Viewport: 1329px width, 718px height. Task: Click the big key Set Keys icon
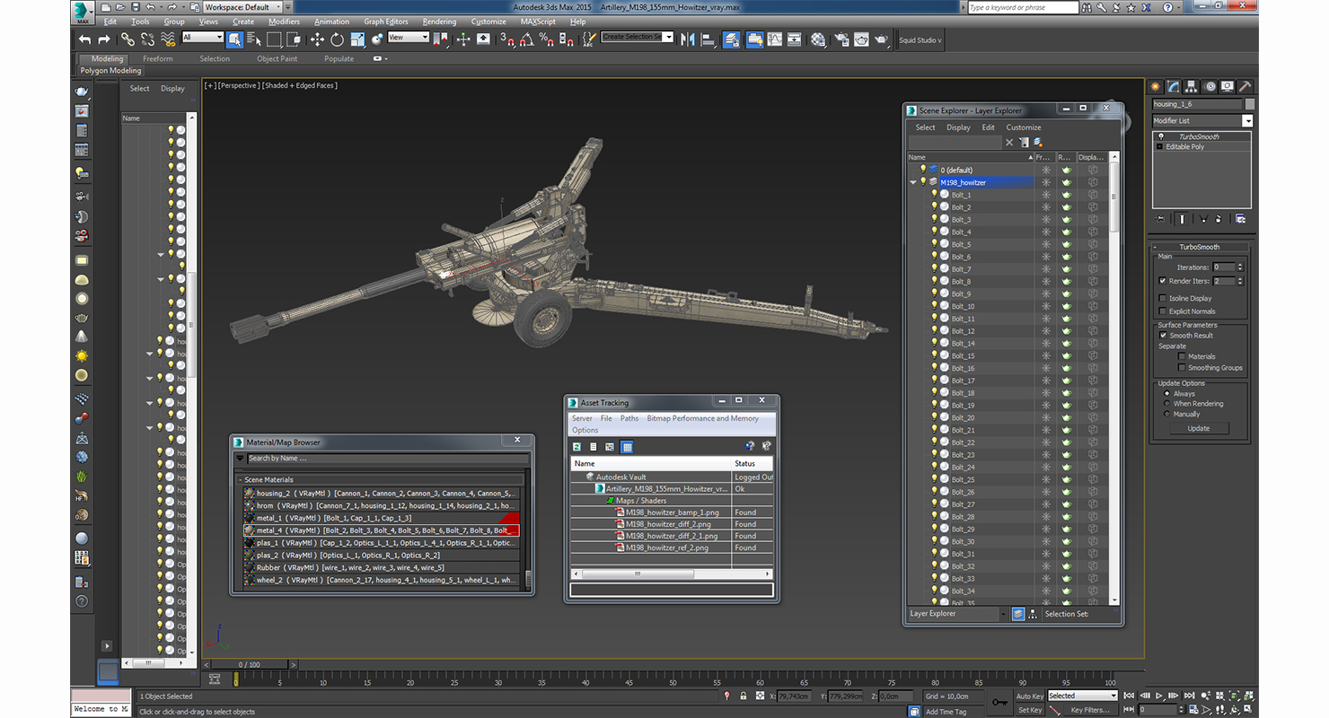pyautogui.click(x=999, y=702)
